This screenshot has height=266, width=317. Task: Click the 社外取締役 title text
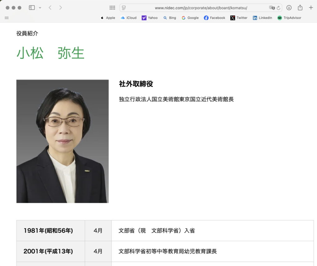tap(136, 84)
